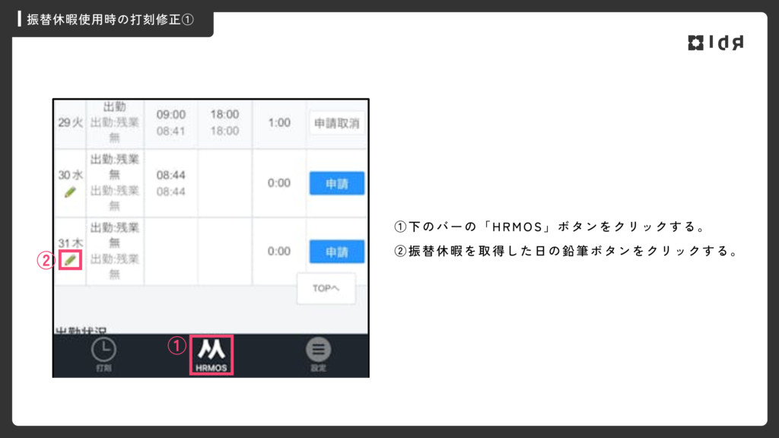Click the pencil edit icon for 31木
The height and width of the screenshot is (438, 779).
tap(71, 260)
